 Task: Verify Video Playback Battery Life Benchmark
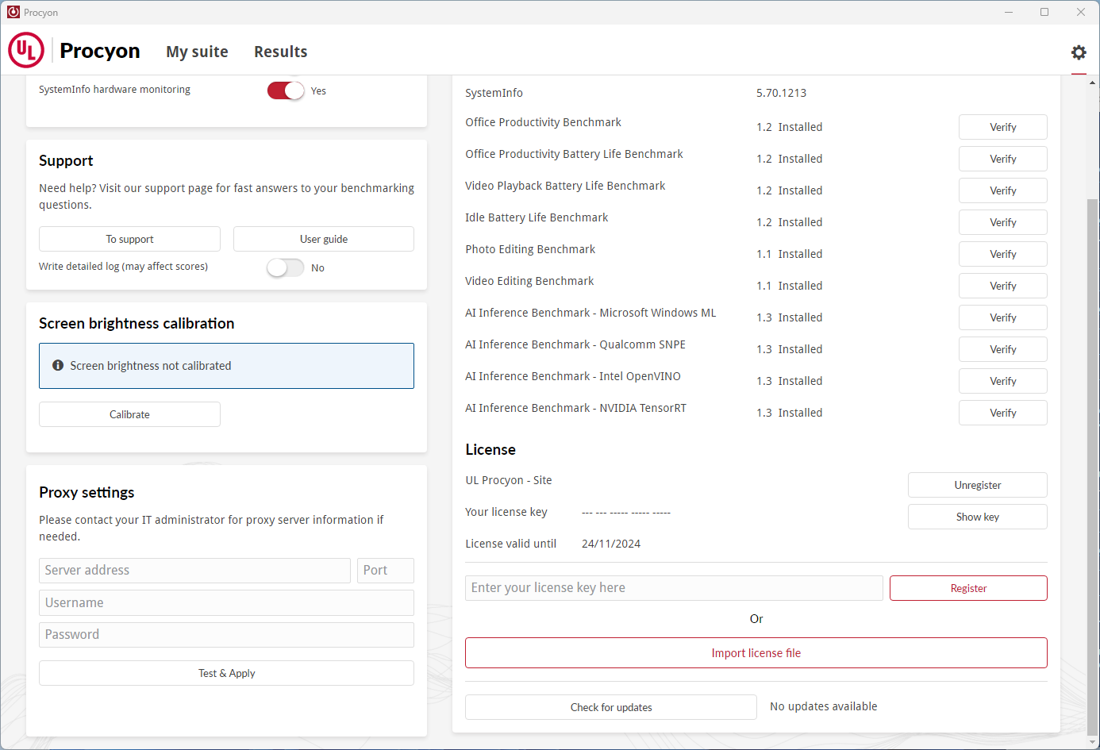click(x=1003, y=190)
